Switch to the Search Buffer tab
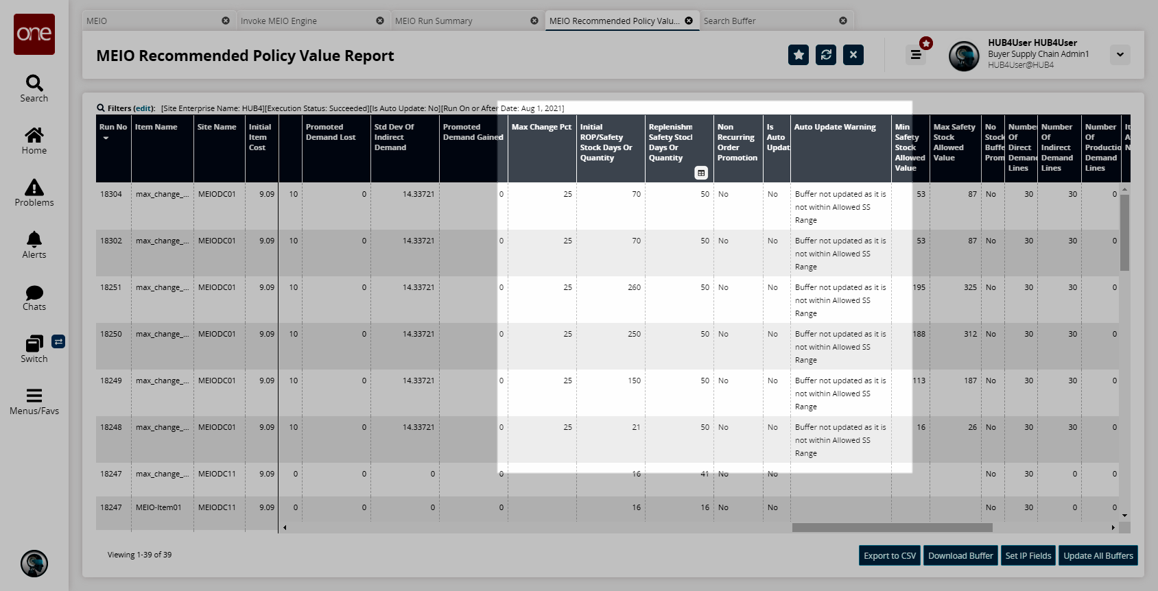Image resolution: width=1158 pixels, height=591 pixels. 729,21
